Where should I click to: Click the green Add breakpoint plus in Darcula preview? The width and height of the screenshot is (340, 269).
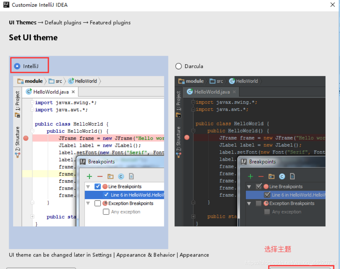[x=250, y=177]
